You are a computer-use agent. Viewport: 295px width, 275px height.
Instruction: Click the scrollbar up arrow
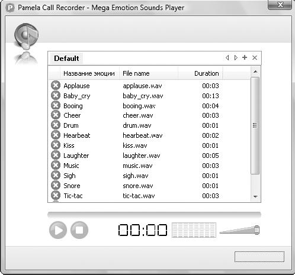click(255, 72)
